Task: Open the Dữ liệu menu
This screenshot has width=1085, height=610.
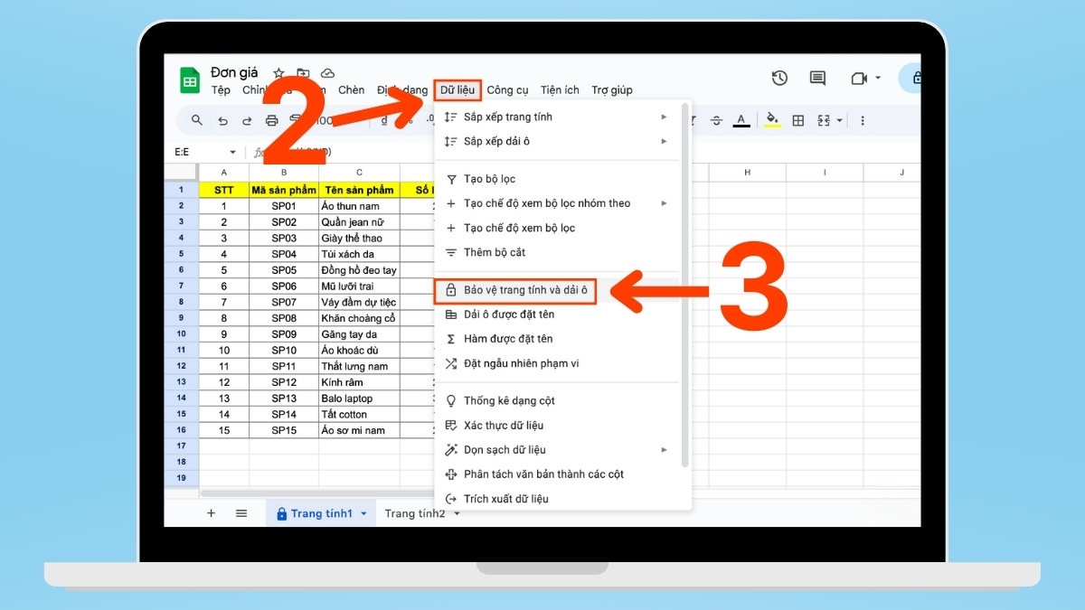Action: coord(457,89)
